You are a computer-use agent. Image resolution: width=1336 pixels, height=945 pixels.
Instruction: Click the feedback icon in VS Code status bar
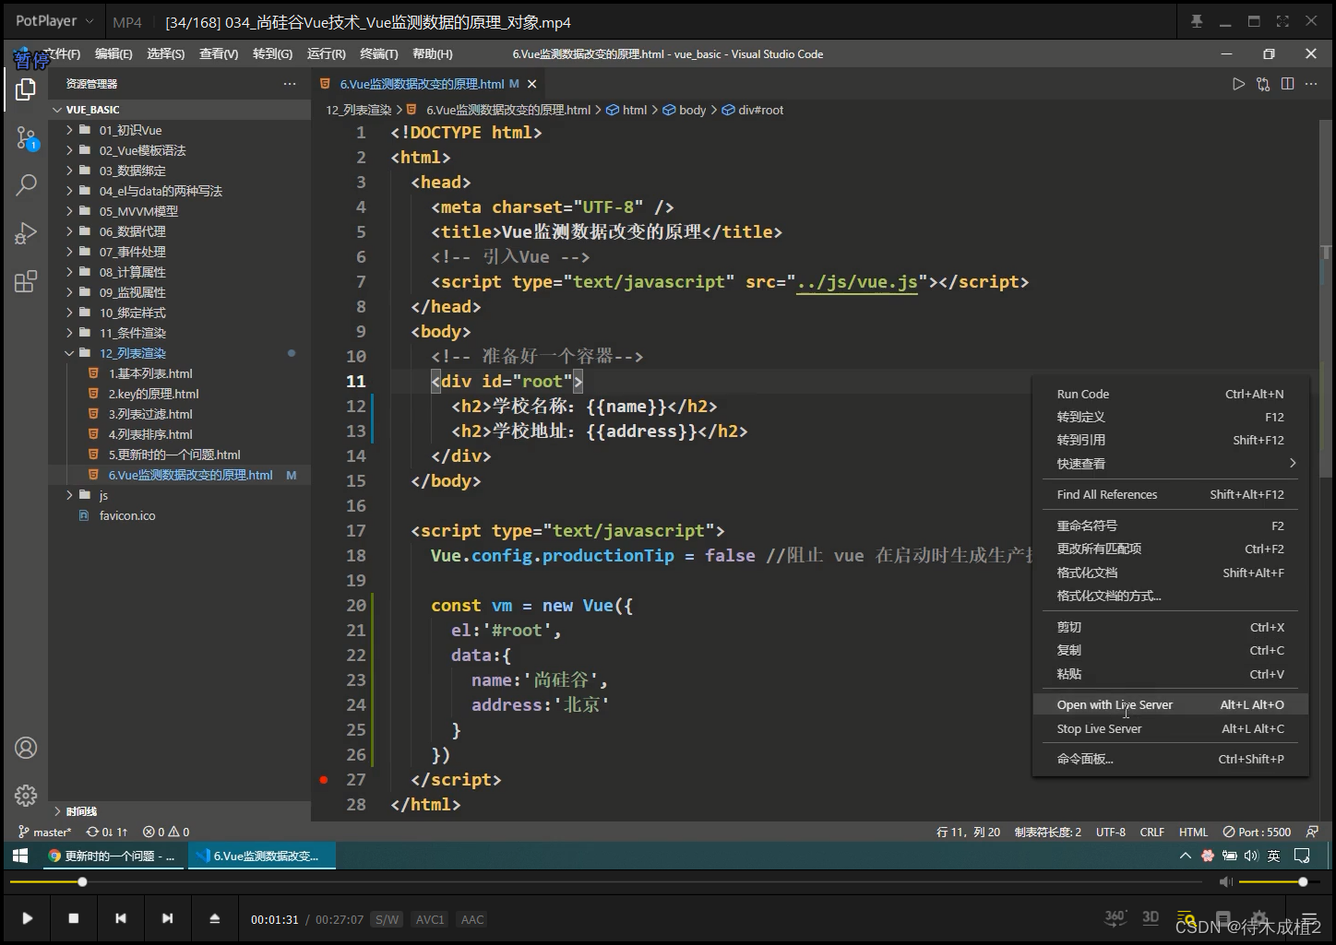click(x=1312, y=832)
